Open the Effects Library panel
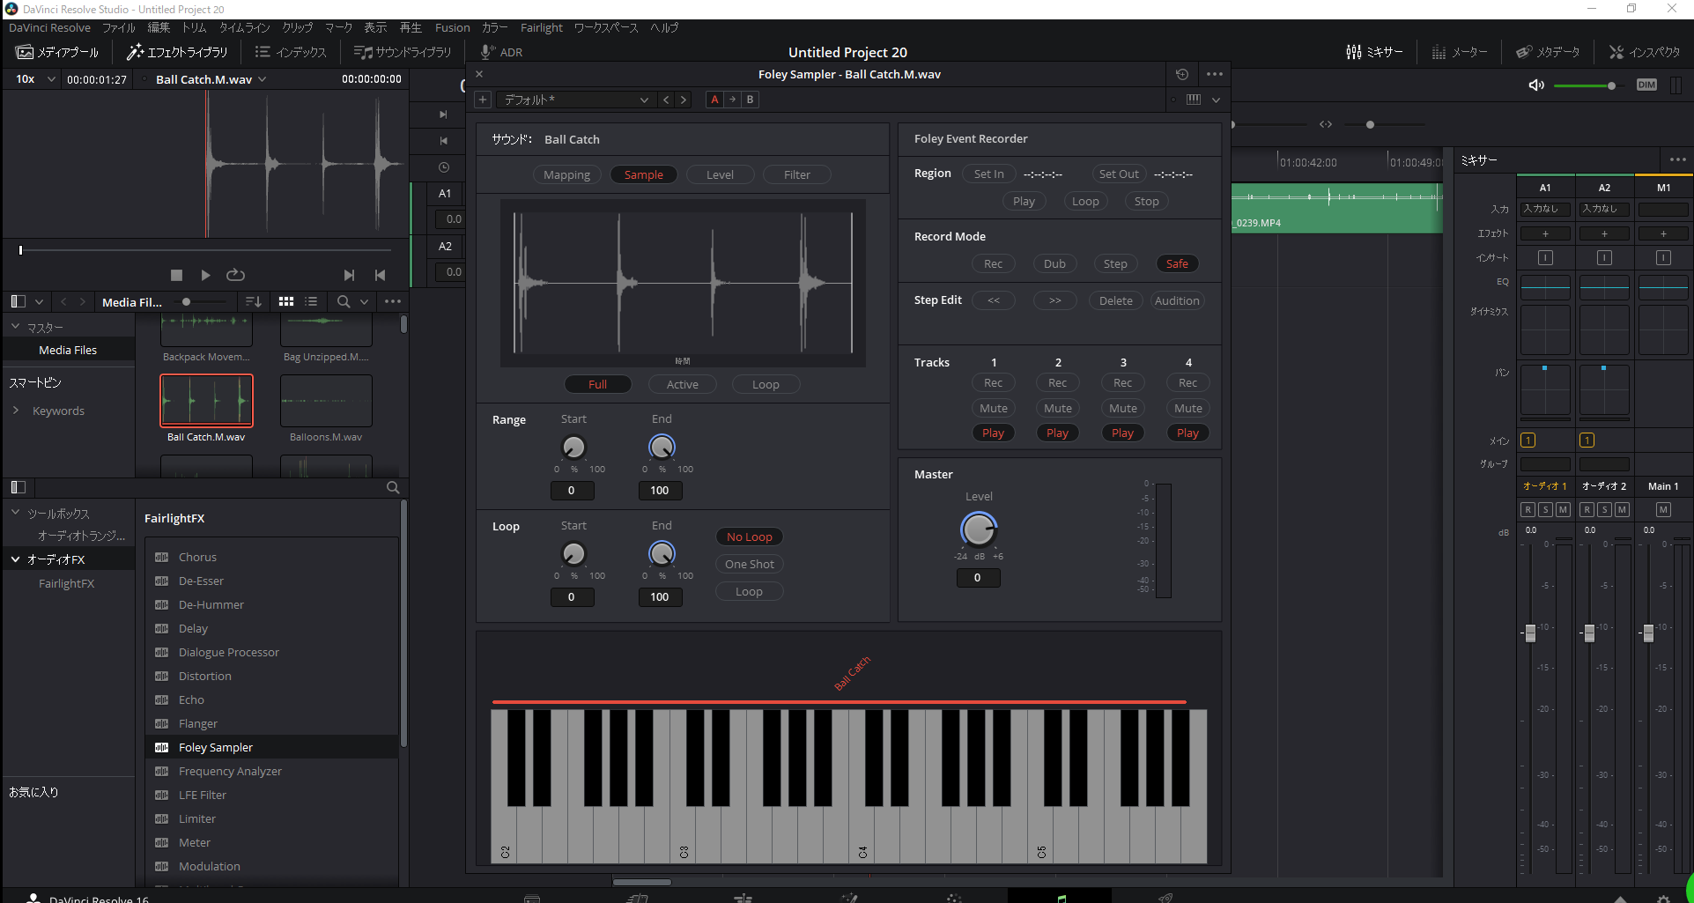The height and width of the screenshot is (903, 1694). (x=177, y=52)
